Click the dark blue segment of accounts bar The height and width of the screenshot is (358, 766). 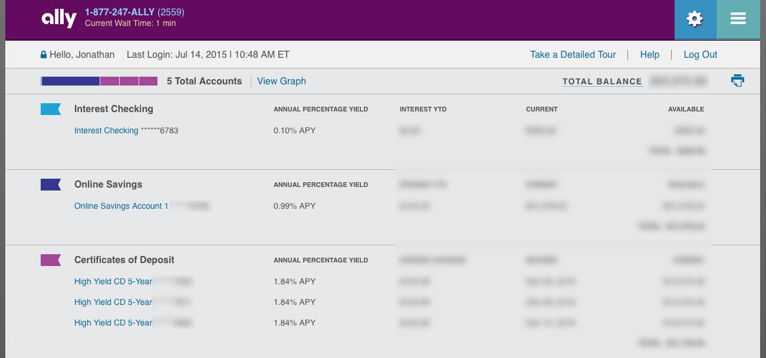pos(70,81)
